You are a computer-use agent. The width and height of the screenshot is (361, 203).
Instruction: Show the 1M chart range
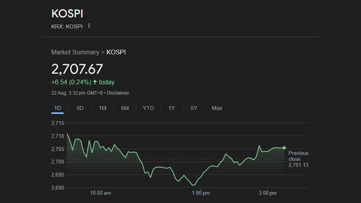103,108
